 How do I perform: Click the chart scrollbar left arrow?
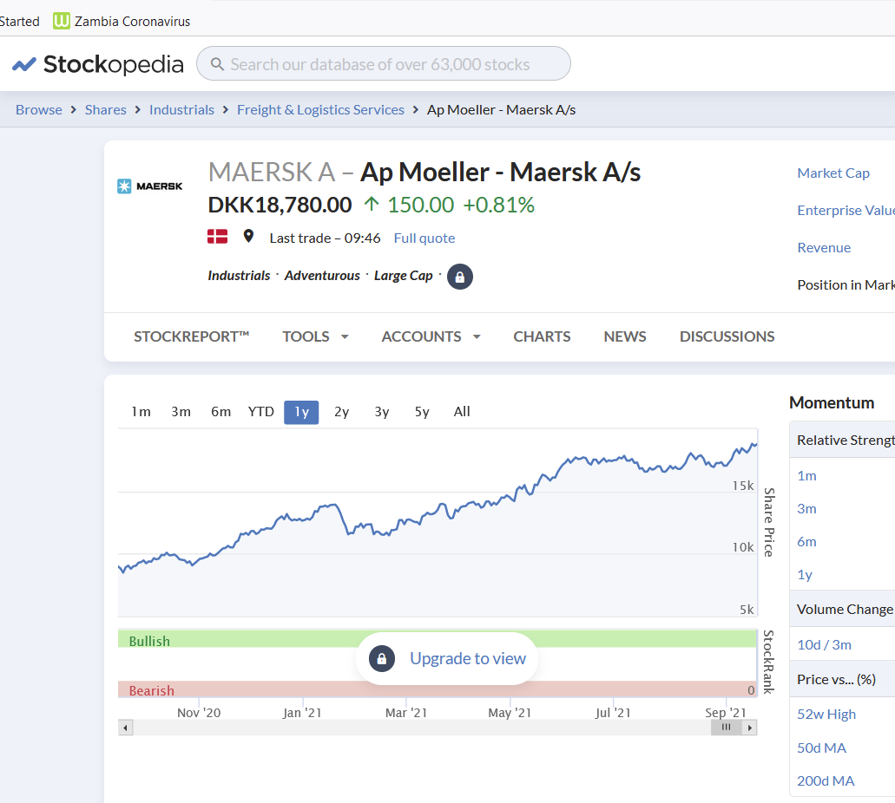[126, 728]
